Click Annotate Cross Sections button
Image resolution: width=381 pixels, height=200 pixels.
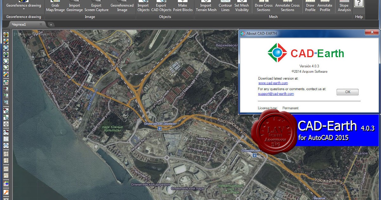(287, 6)
